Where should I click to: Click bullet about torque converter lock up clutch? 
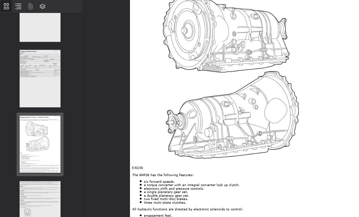click(x=191, y=185)
